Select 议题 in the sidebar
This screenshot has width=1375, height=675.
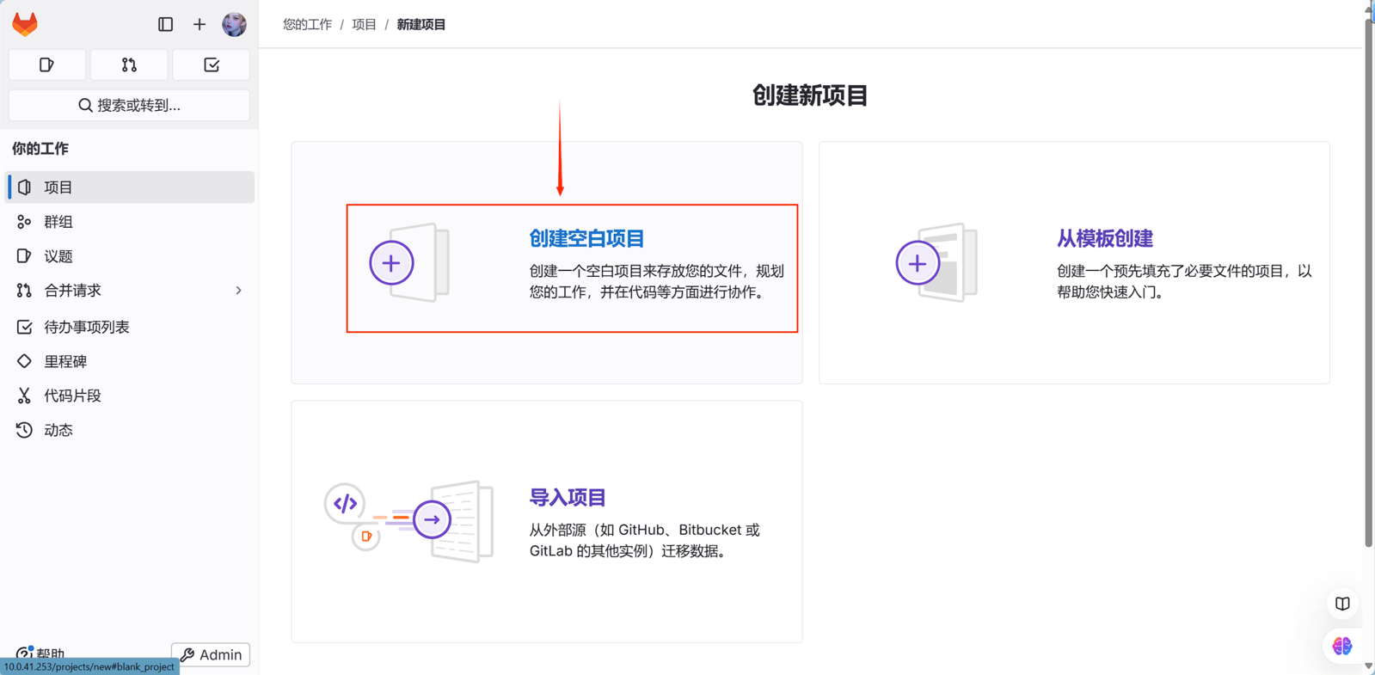click(x=131, y=256)
